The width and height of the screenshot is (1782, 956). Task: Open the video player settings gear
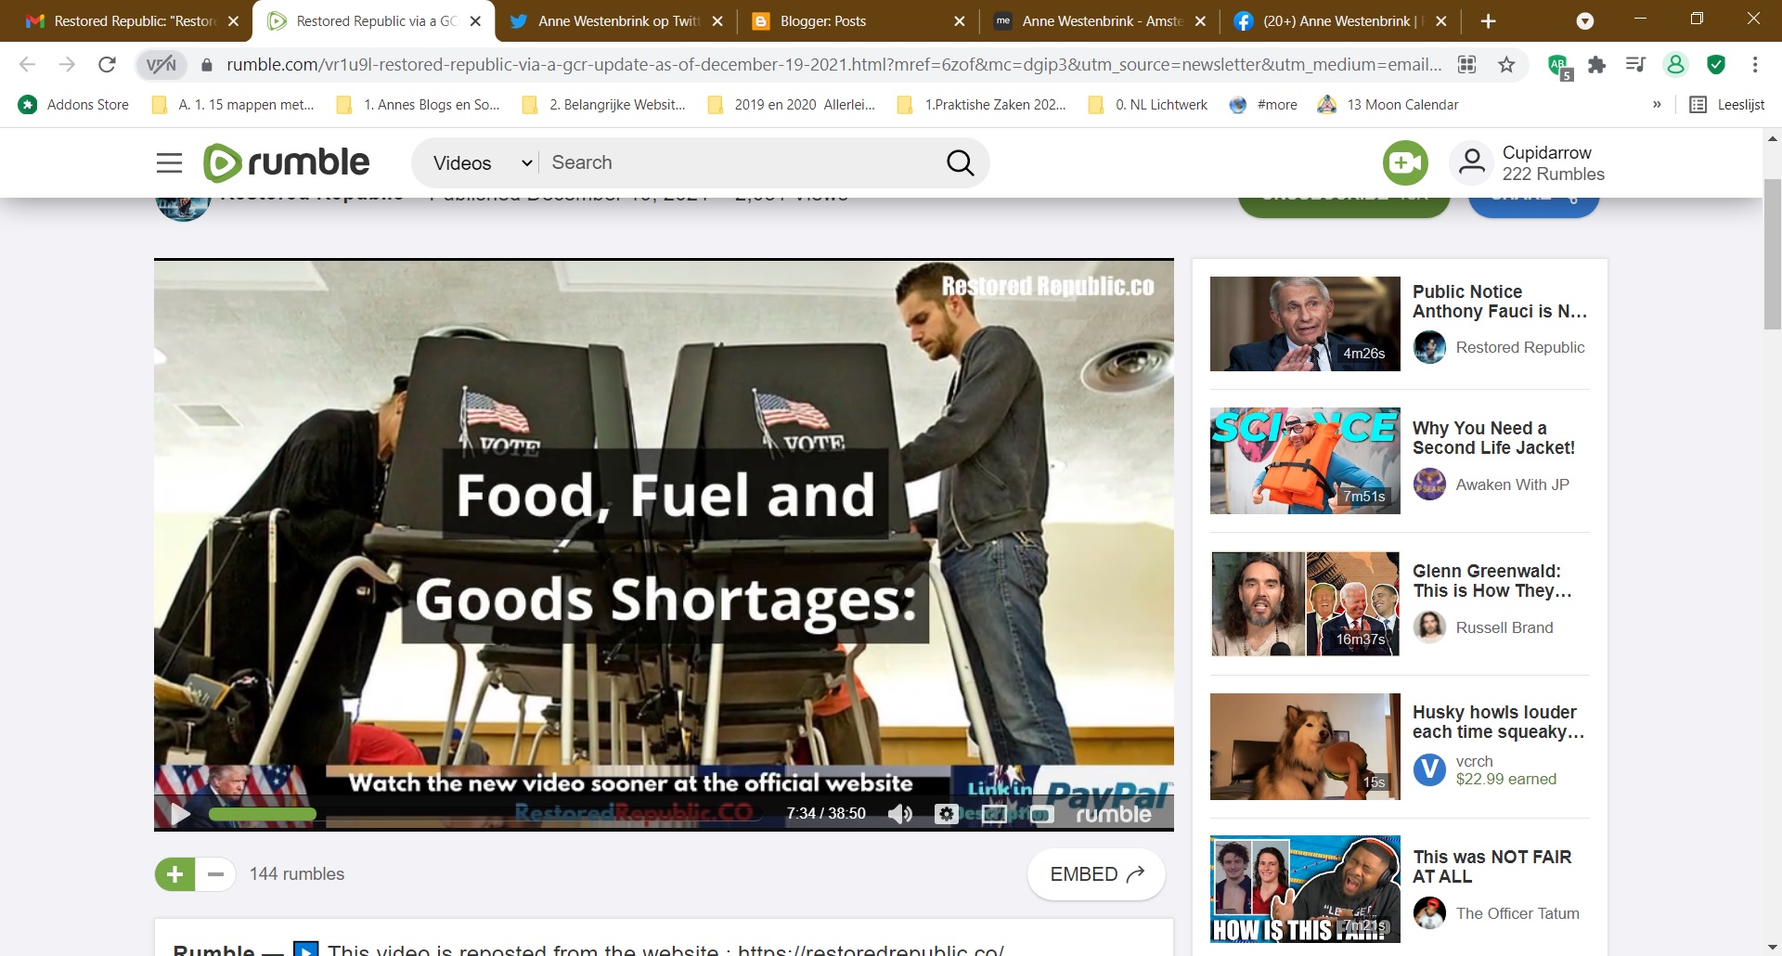pyautogui.click(x=946, y=814)
